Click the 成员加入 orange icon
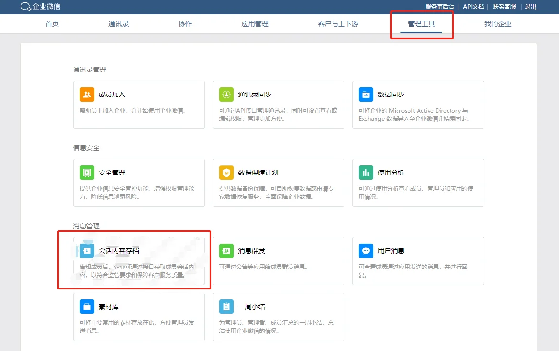 86,94
